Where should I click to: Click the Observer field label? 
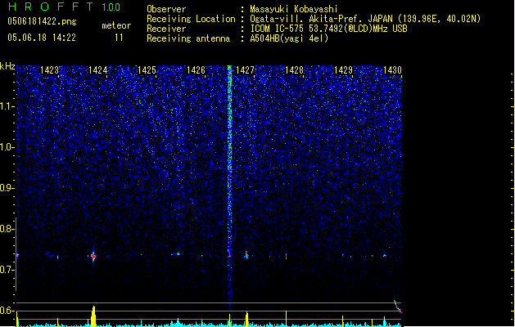(x=166, y=9)
